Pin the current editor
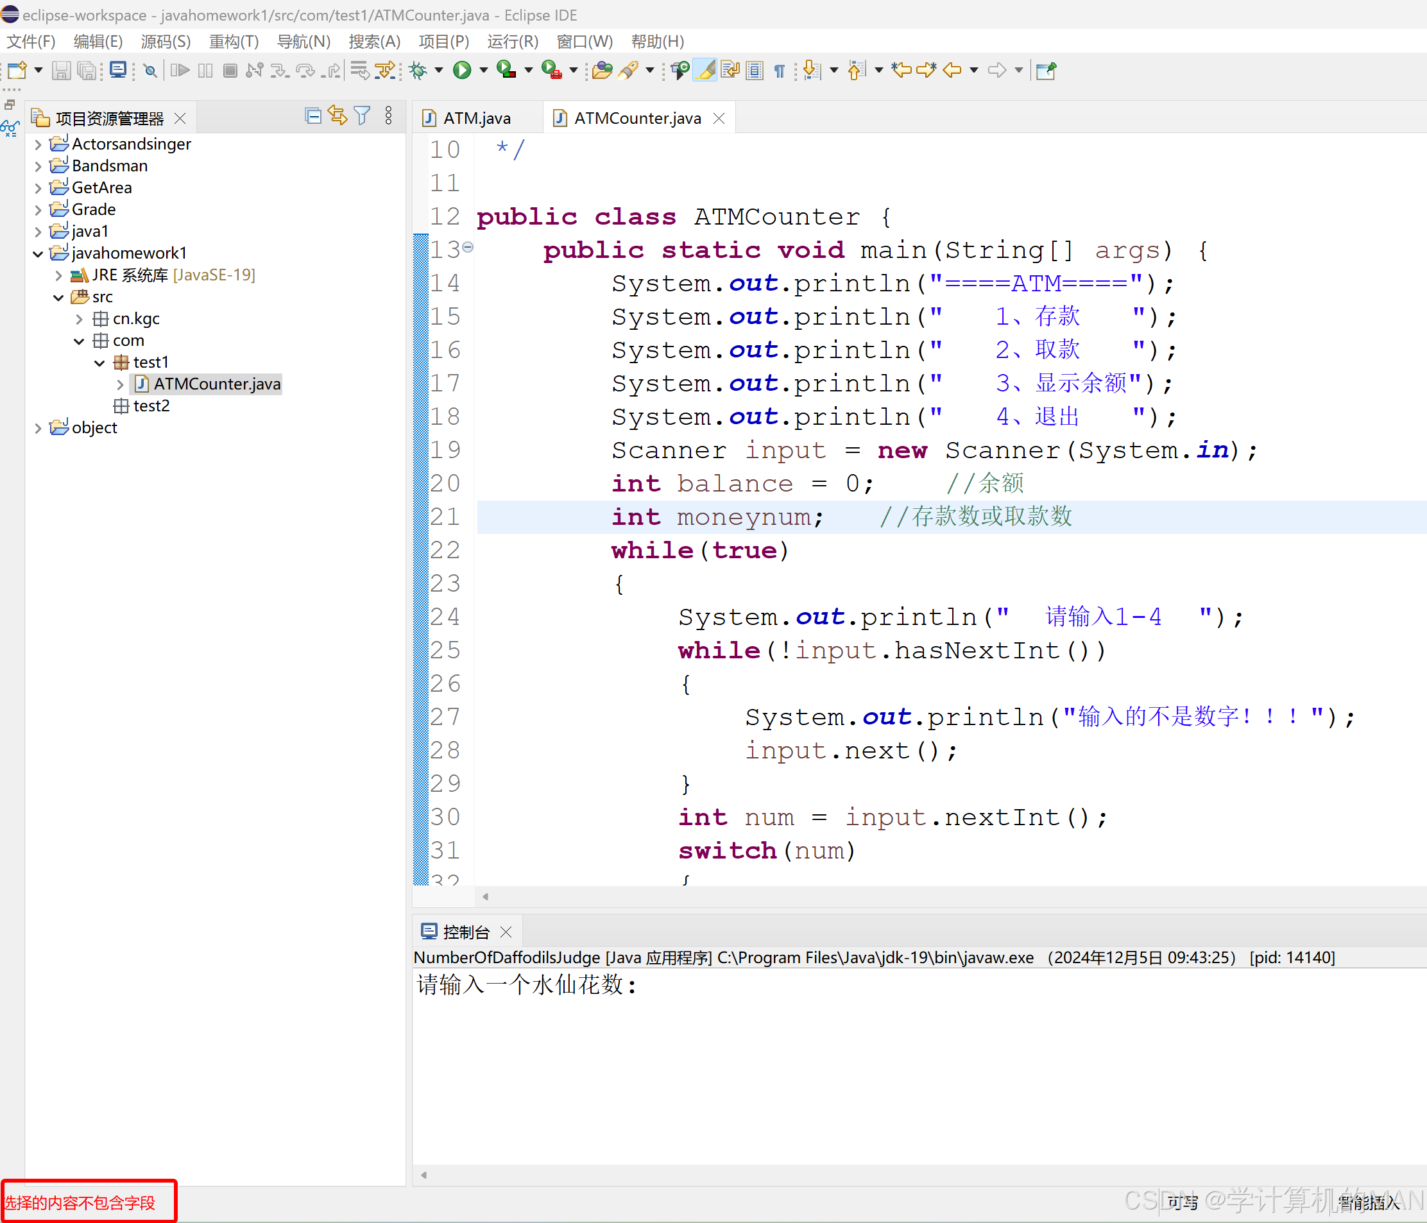This screenshot has height=1223, width=1427. point(1045,69)
